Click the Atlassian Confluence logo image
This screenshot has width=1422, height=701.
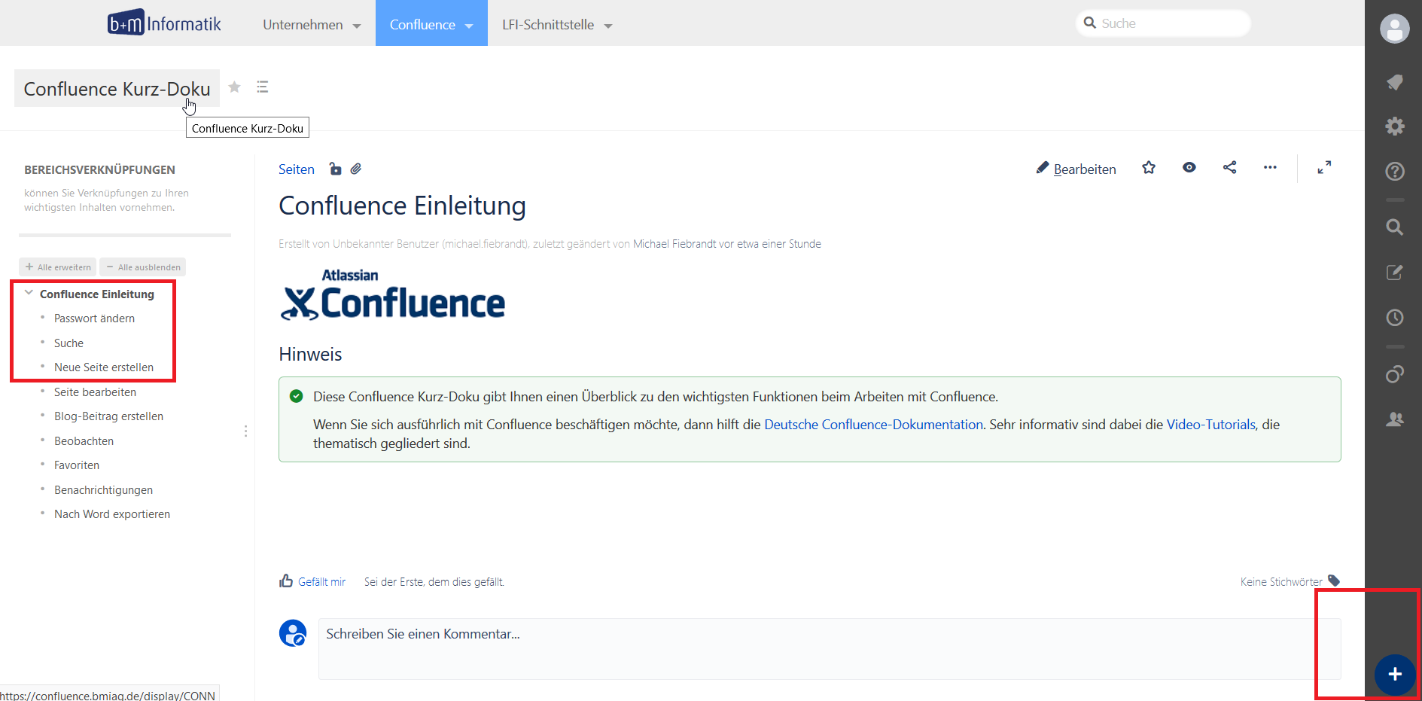coord(392,295)
